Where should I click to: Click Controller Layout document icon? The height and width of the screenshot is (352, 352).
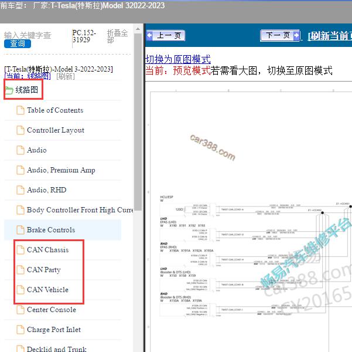(20, 130)
